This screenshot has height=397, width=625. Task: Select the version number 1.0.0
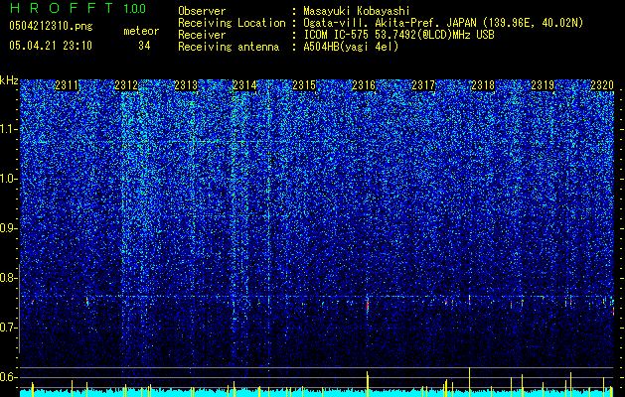[135, 9]
